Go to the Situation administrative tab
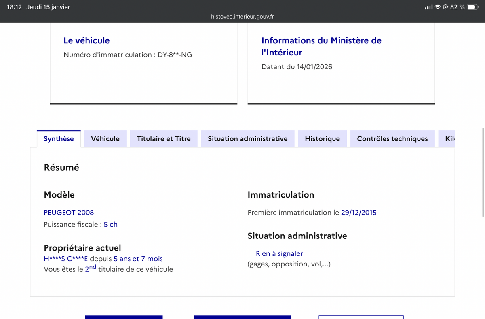The width and height of the screenshot is (485, 319). pos(248,139)
